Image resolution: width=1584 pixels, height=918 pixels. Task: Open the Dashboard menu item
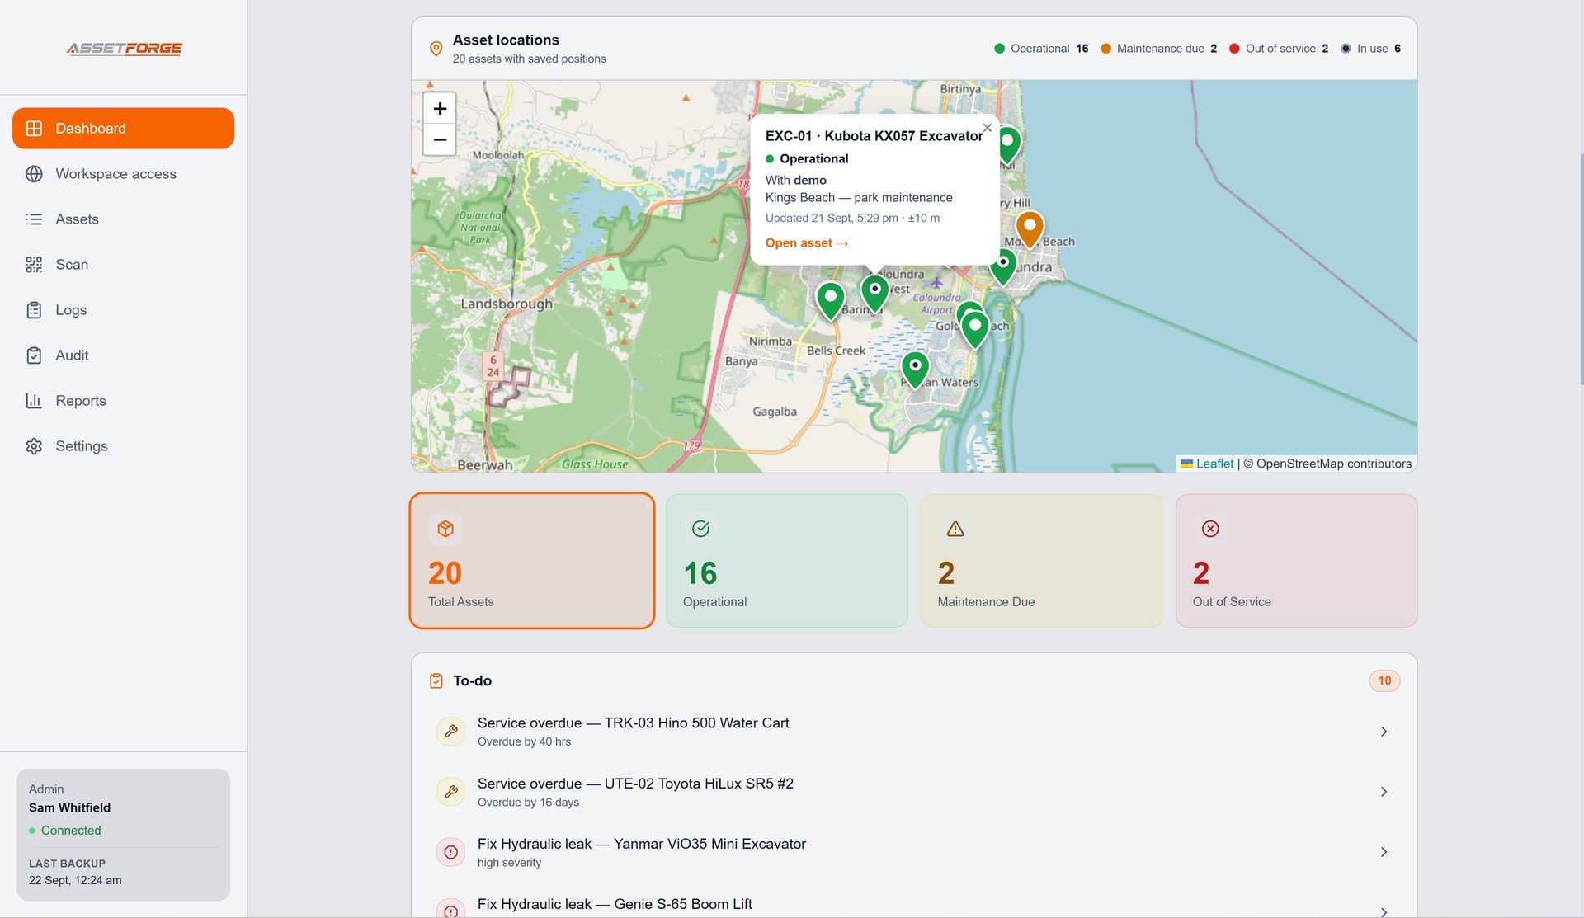click(x=123, y=128)
